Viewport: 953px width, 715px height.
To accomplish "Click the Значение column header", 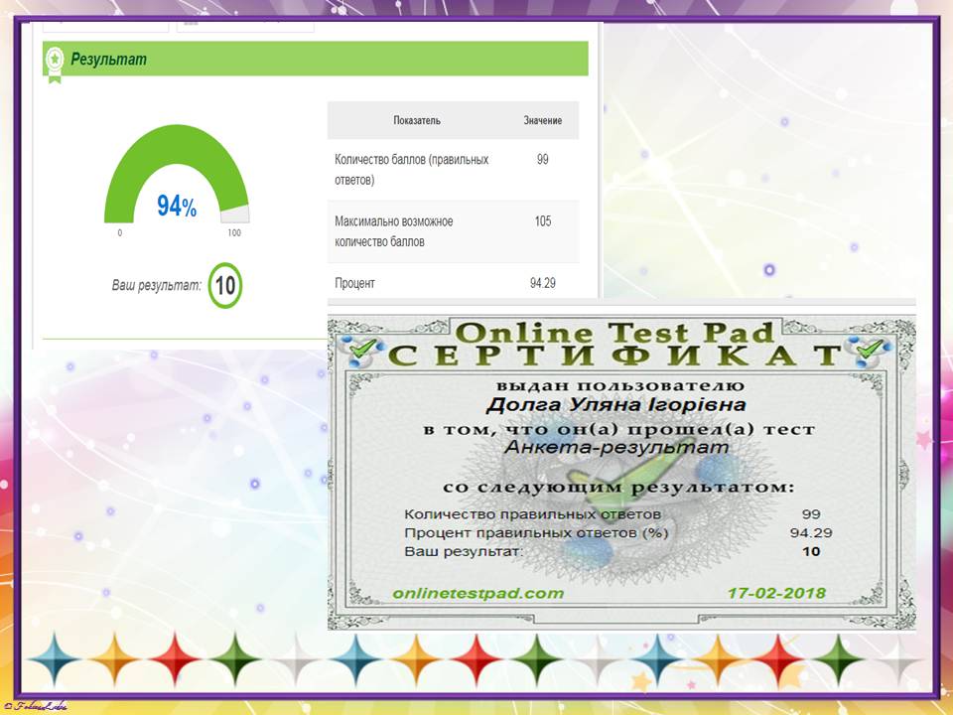I will point(543,120).
